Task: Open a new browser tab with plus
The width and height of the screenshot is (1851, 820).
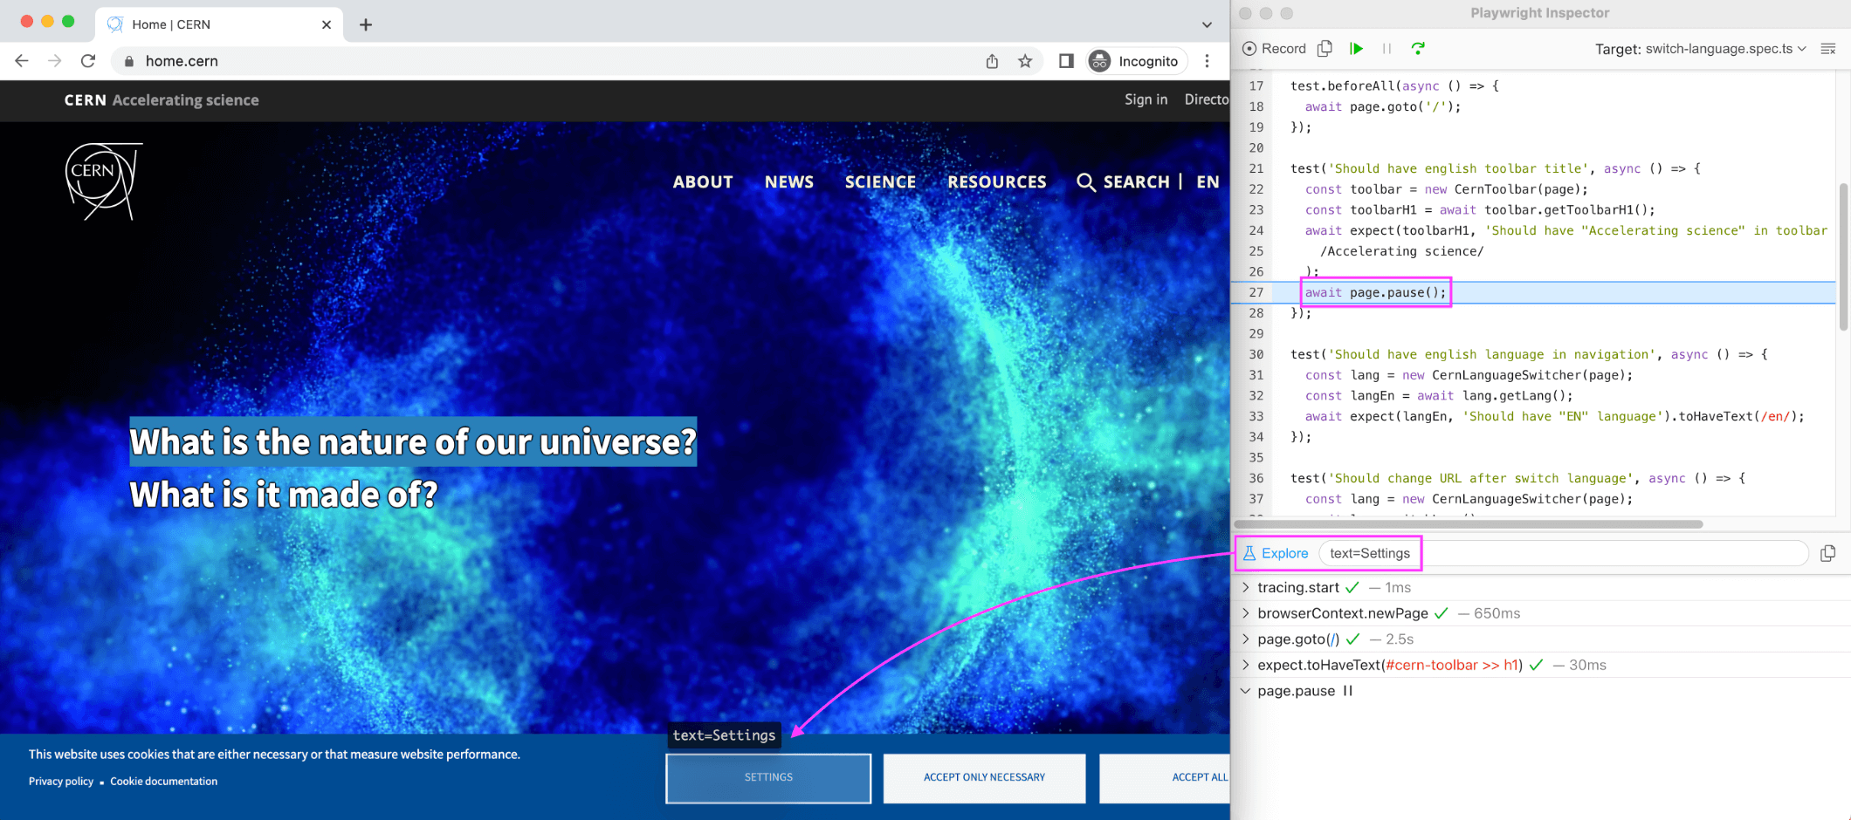Action: click(x=366, y=24)
